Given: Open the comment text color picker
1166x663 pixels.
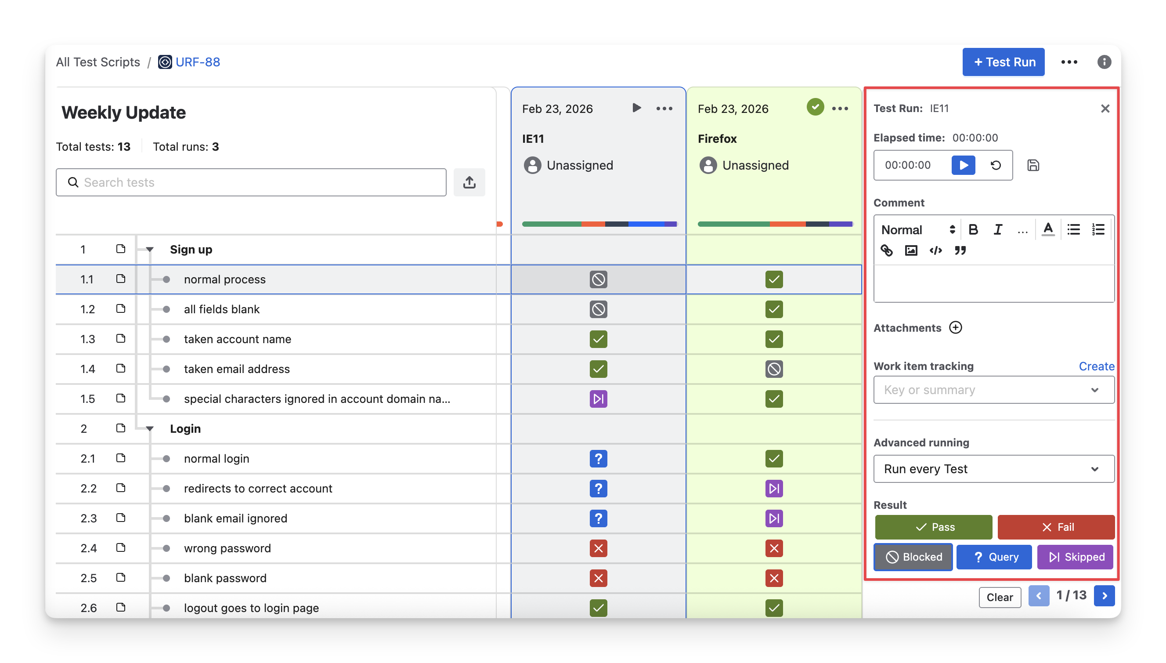Looking at the screenshot, I should [x=1048, y=229].
